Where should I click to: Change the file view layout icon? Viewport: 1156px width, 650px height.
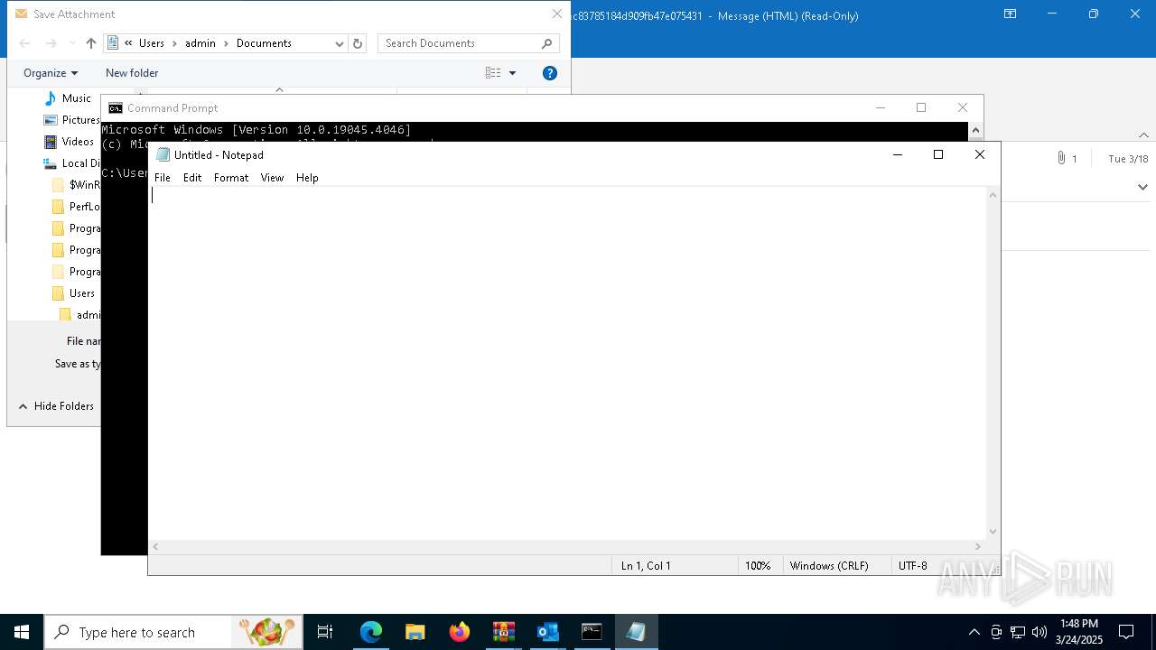coord(493,73)
